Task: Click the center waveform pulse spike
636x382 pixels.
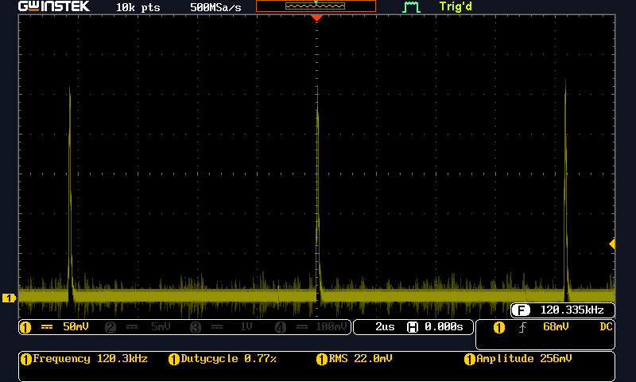Action: [x=317, y=191]
